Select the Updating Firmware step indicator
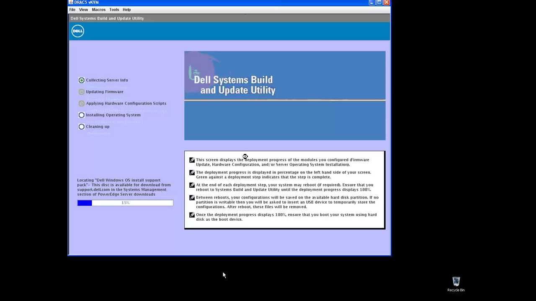 point(82,92)
